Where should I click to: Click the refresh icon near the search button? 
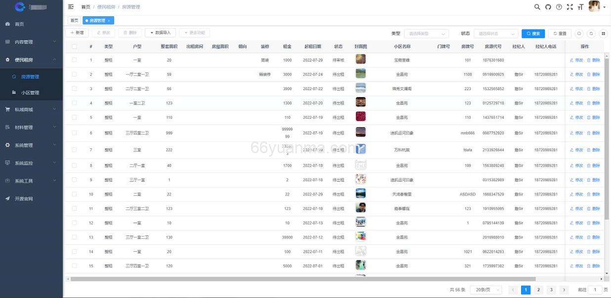(x=591, y=33)
